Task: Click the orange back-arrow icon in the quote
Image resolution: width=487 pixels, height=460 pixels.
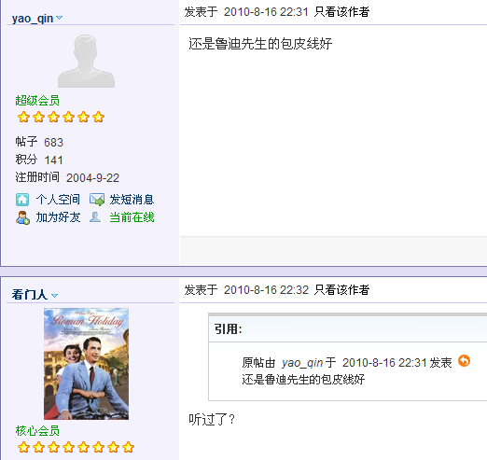Action: pyautogui.click(x=464, y=361)
